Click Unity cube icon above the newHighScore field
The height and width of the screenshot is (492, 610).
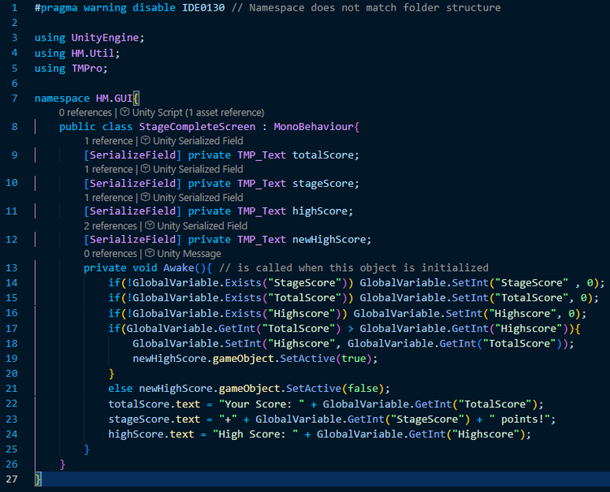coord(150,225)
